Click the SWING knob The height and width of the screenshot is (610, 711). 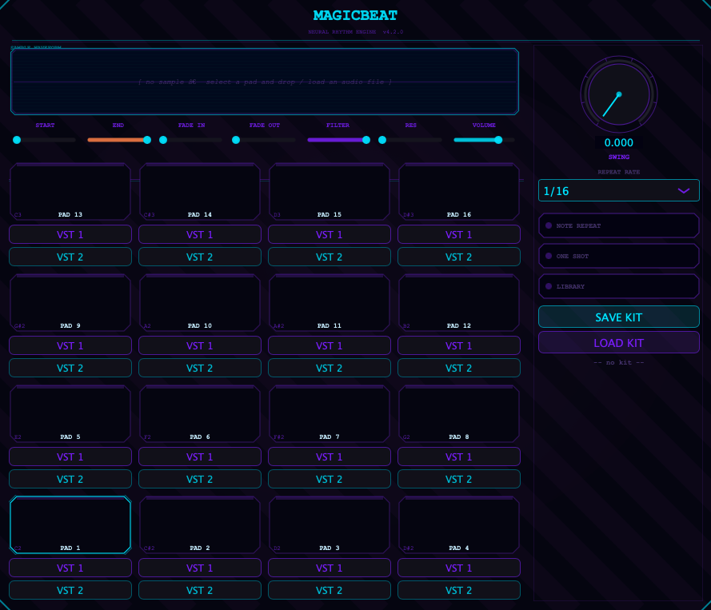[618, 94]
